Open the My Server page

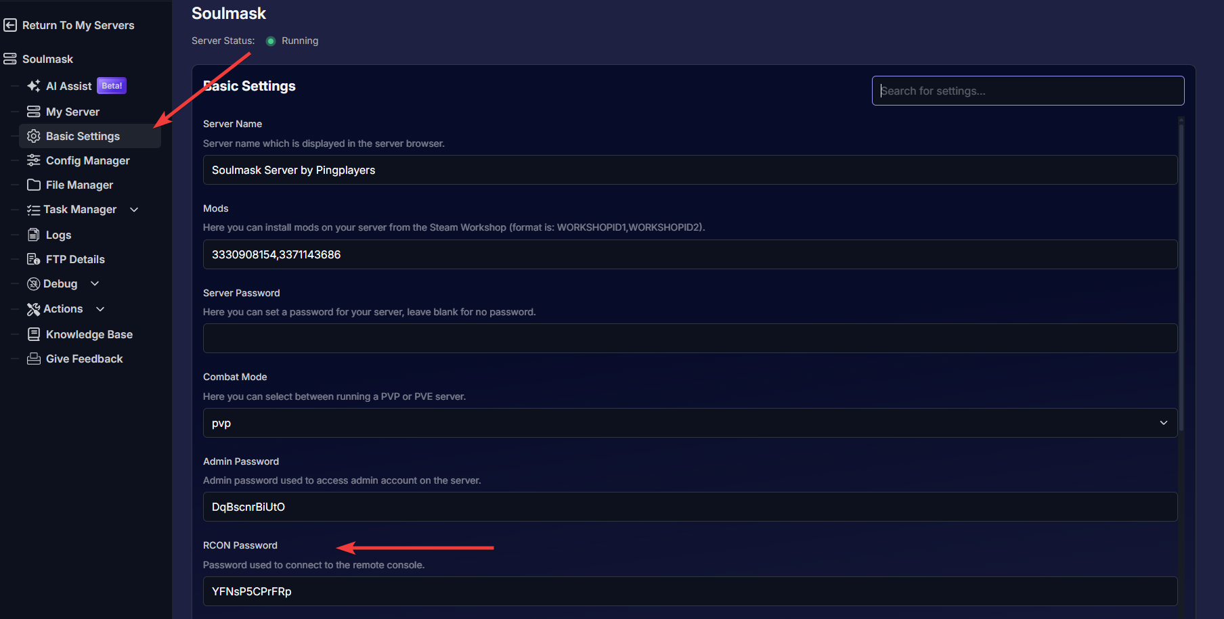[x=72, y=112]
